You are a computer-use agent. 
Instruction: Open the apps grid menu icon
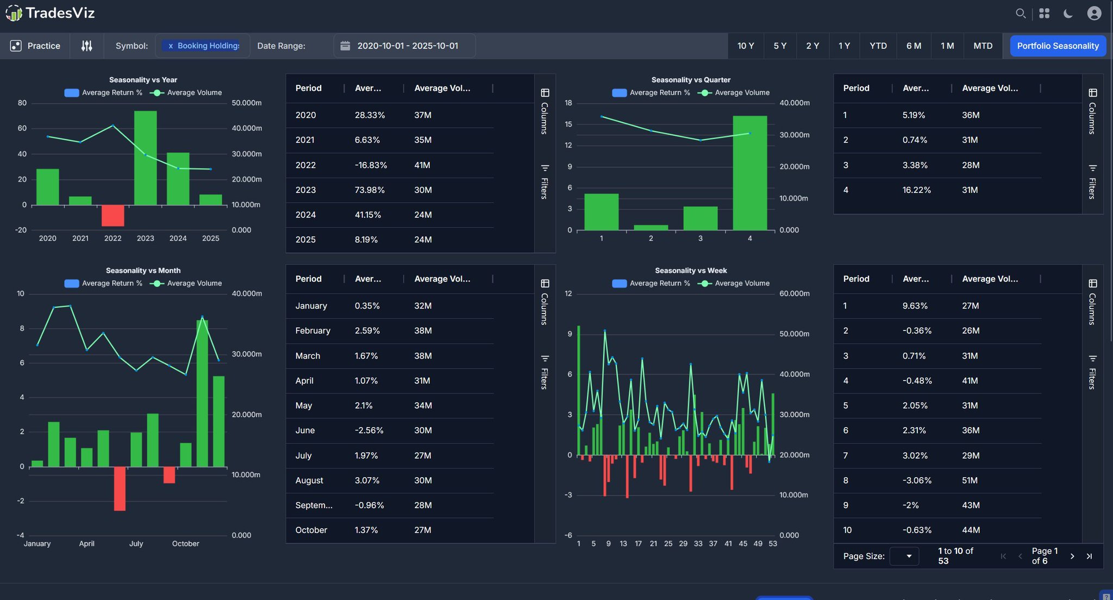click(1044, 13)
